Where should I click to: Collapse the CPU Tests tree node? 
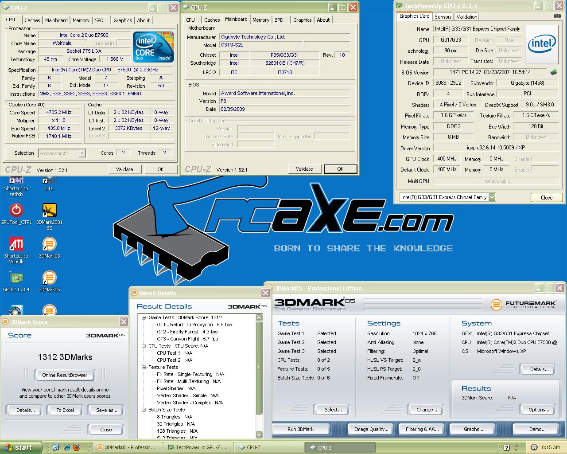pyautogui.click(x=144, y=346)
